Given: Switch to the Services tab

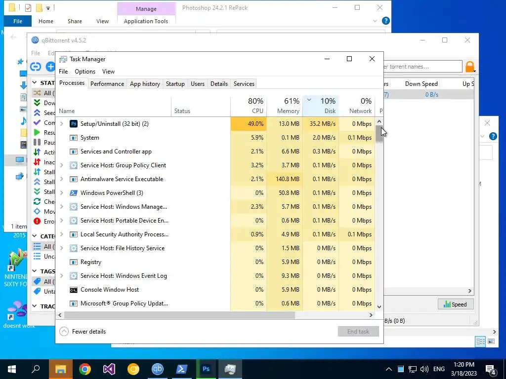Looking at the screenshot, I should coord(244,84).
